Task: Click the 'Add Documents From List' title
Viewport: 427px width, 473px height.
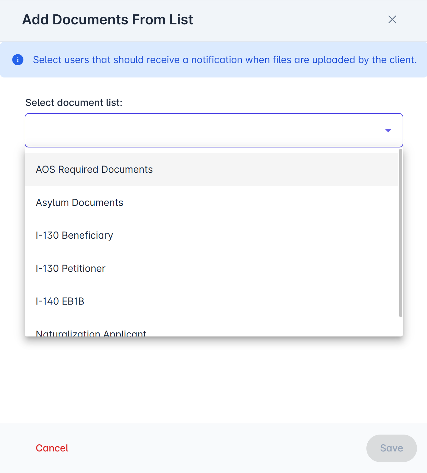Action: [x=108, y=20]
